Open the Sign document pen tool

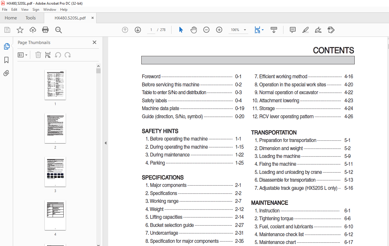(x=318, y=30)
